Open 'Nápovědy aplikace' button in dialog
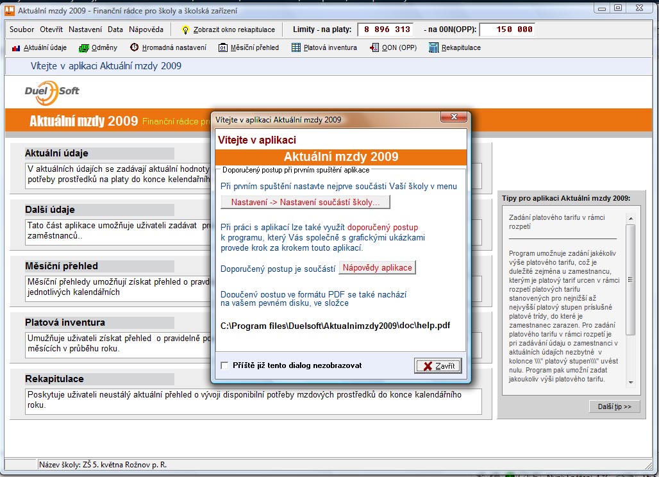659x477 pixels. tap(378, 268)
